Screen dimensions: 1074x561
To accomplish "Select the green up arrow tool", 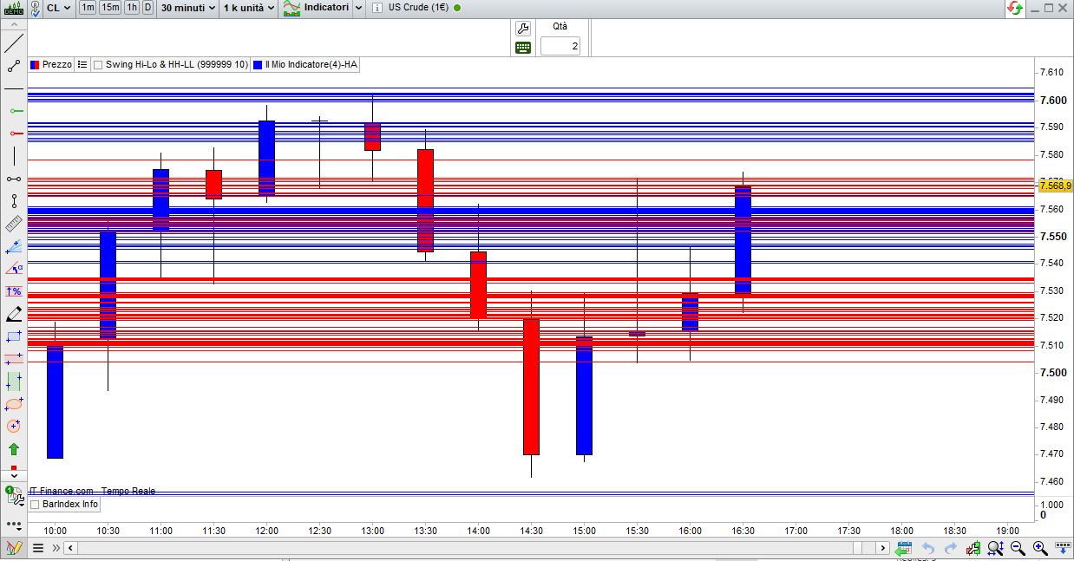I will (13, 449).
